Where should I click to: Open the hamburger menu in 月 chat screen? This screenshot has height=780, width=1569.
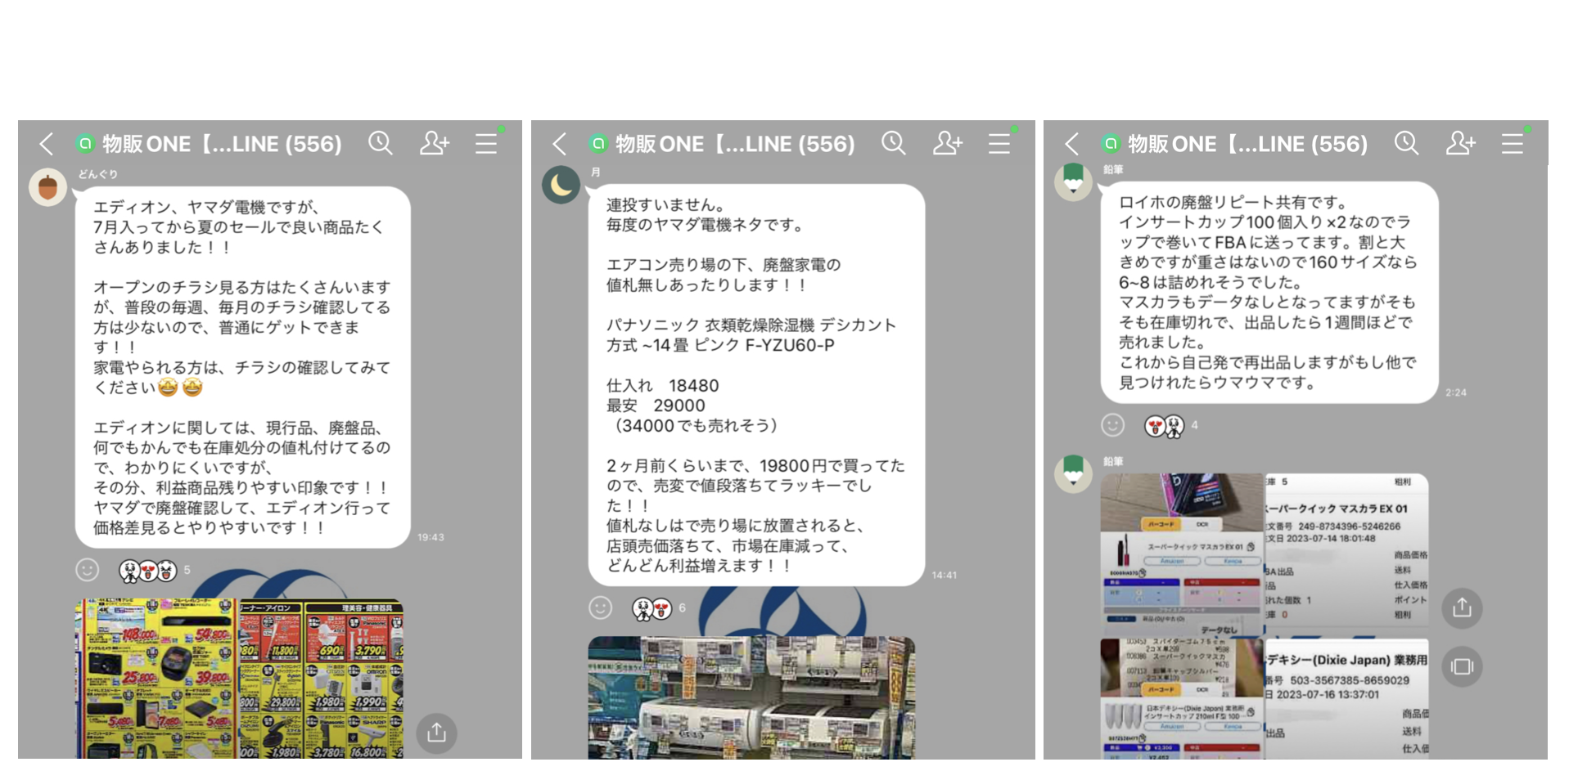(999, 144)
